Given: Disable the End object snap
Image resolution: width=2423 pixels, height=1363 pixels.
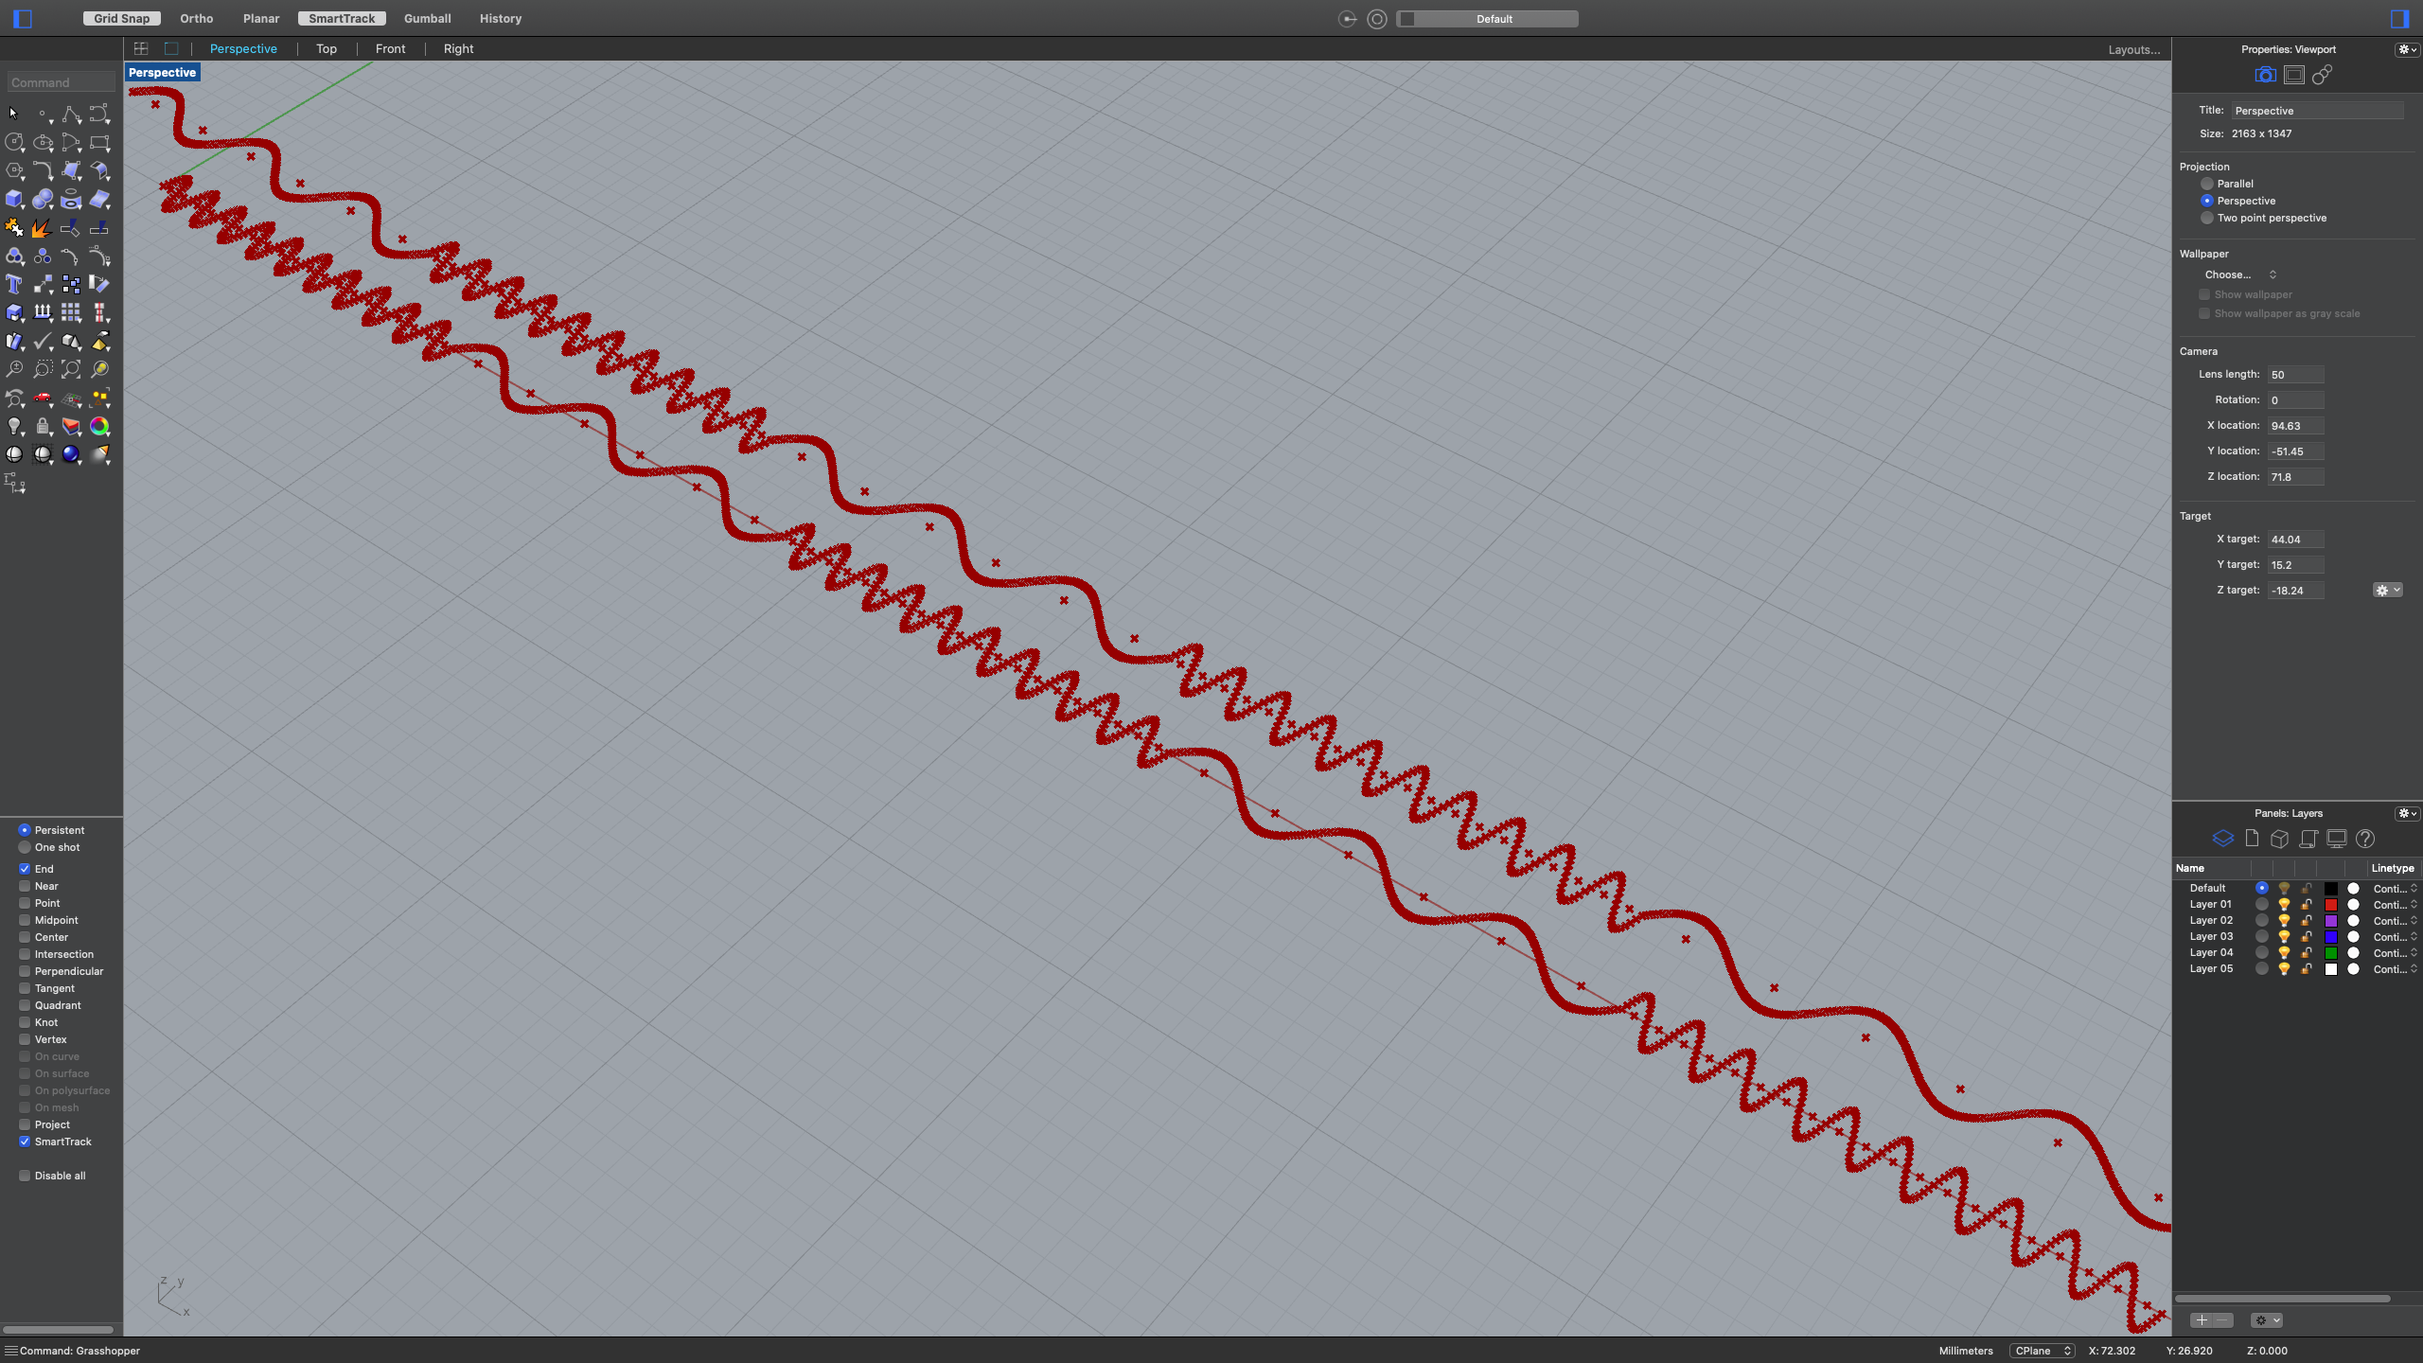Looking at the screenshot, I should tap(25, 869).
